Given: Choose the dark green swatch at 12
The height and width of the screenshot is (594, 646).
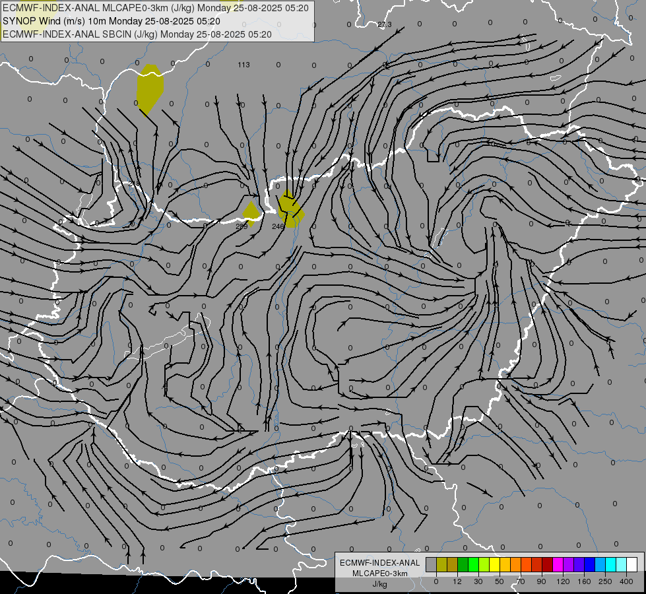Looking at the screenshot, I should click(463, 564).
